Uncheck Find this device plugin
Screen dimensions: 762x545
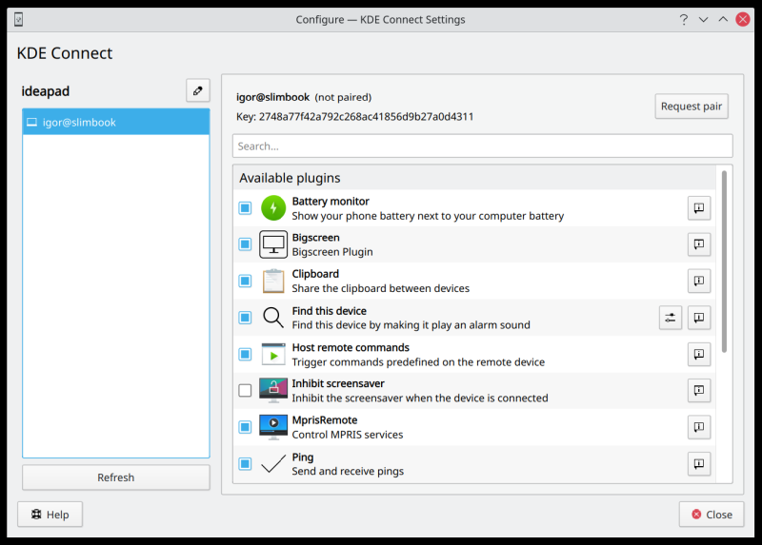(245, 318)
